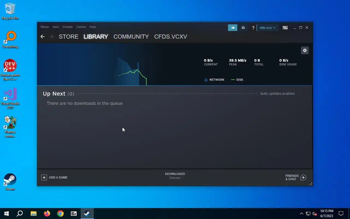Click the 0 B/s CURRENT value

tap(208, 60)
